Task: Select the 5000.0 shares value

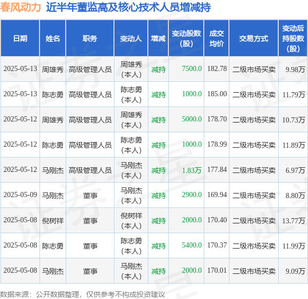Action: 191,119
